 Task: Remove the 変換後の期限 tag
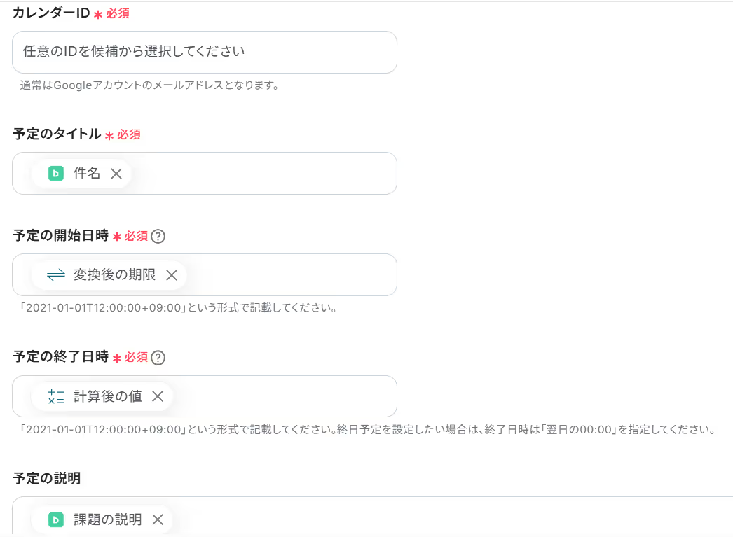click(x=172, y=275)
